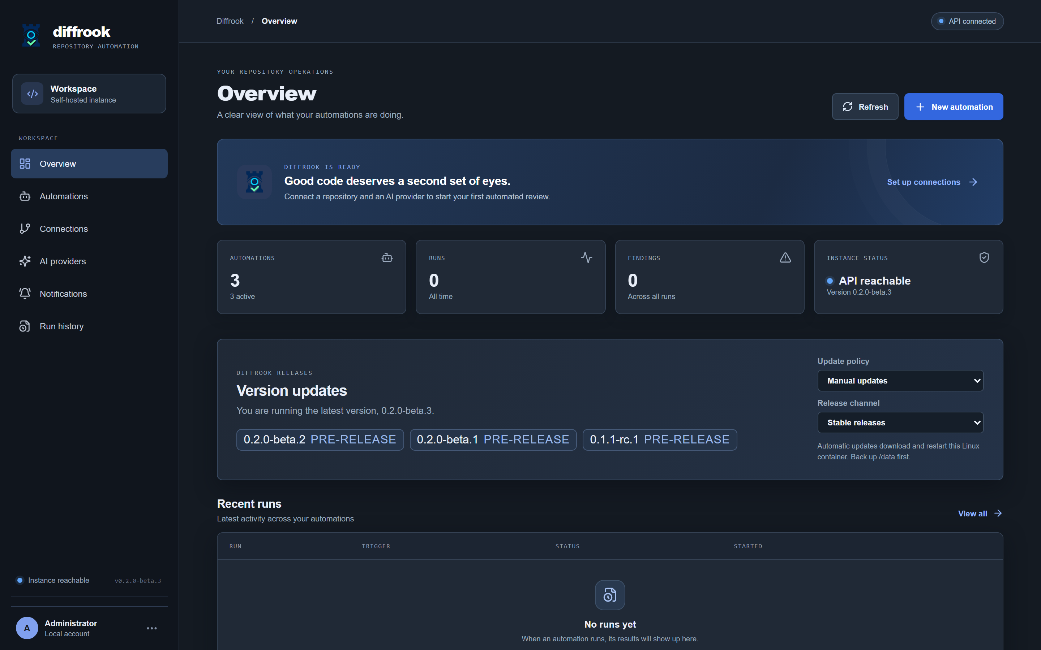This screenshot has height=650, width=1041.
Task: Click the Overview grid icon in sidebar
Action: click(25, 164)
